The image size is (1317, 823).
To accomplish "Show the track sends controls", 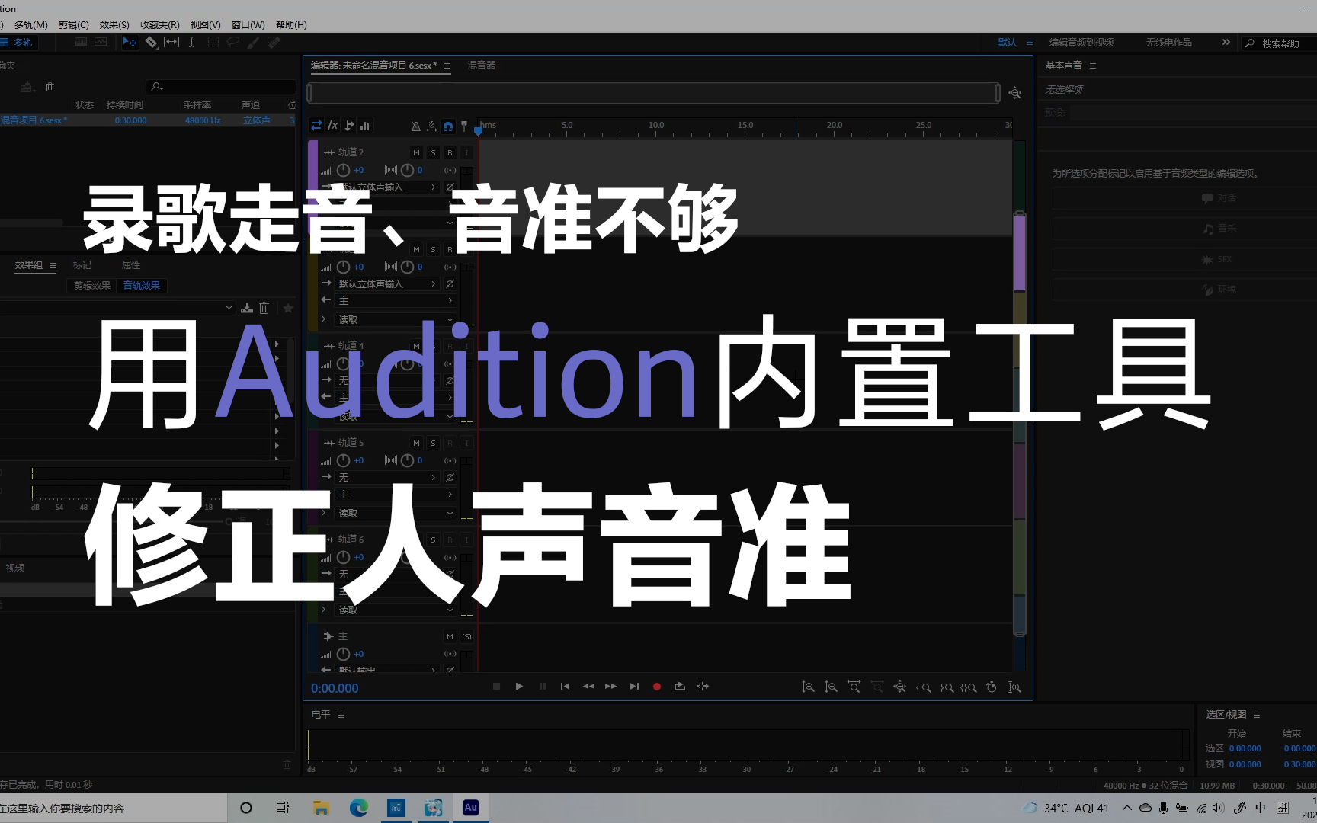I will click(x=349, y=126).
